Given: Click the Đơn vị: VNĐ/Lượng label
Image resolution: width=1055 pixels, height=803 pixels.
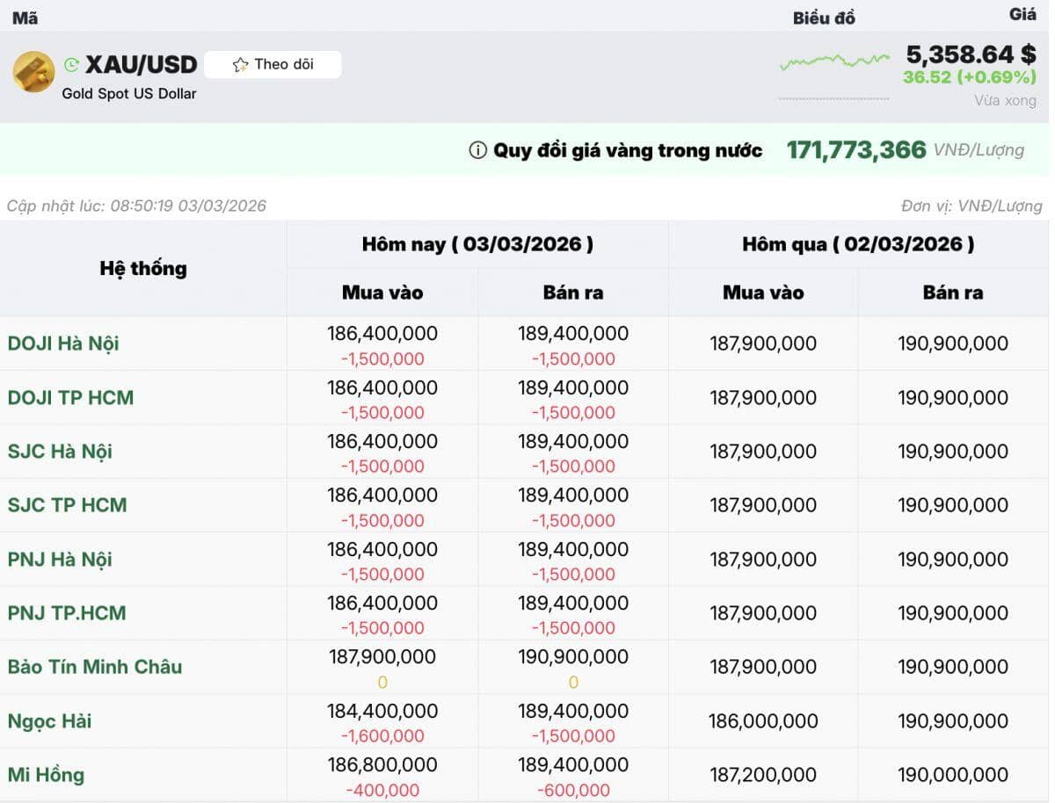Looking at the screenshot, I should 971,206.
